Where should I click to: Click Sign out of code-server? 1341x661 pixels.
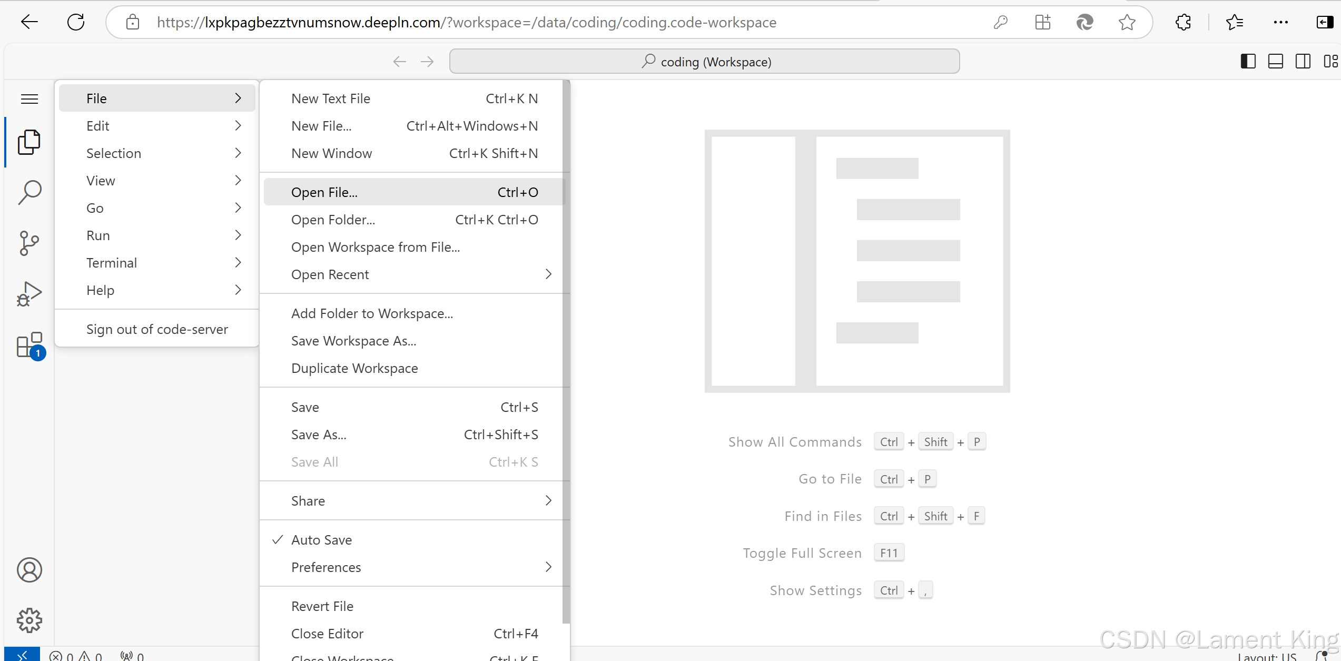(157, 329)
